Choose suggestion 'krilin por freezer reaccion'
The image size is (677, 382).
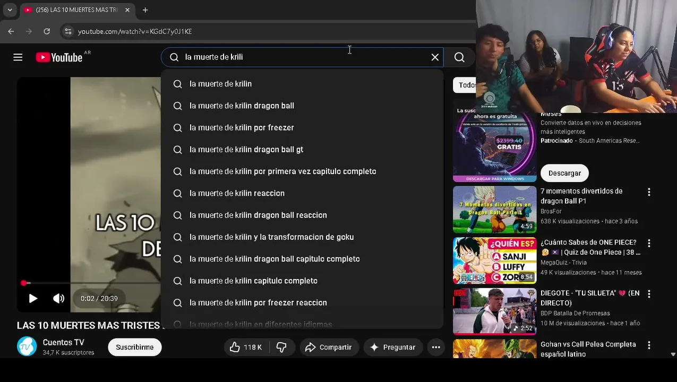point(302,302)
